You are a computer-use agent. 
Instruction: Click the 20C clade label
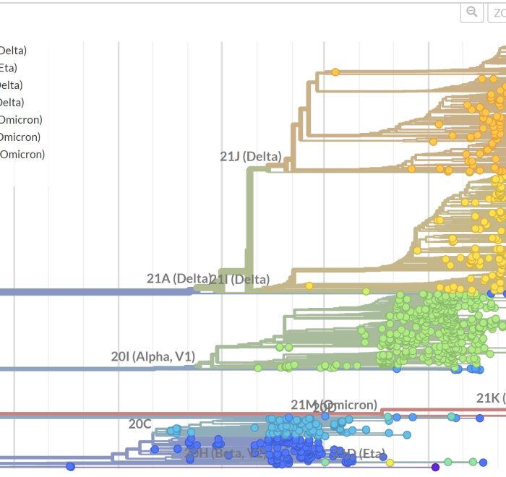click(140, 424)
